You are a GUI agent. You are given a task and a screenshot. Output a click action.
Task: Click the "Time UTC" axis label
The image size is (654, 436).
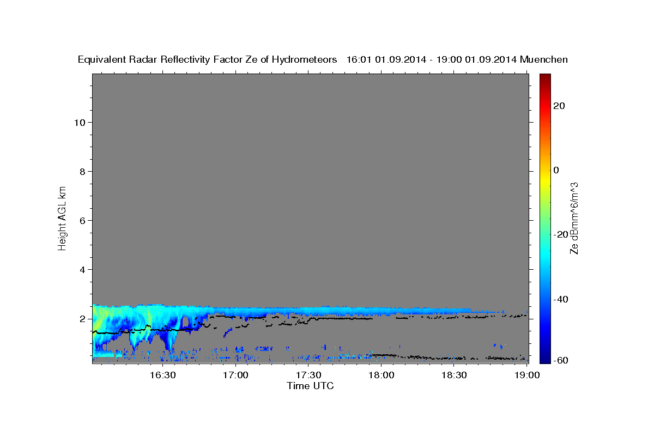tap(310, 386)
